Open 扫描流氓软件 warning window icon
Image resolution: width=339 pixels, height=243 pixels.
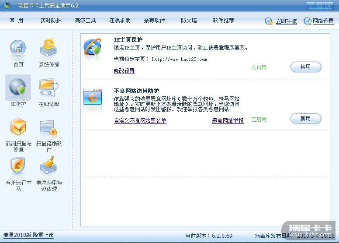(x=48, y=128)
